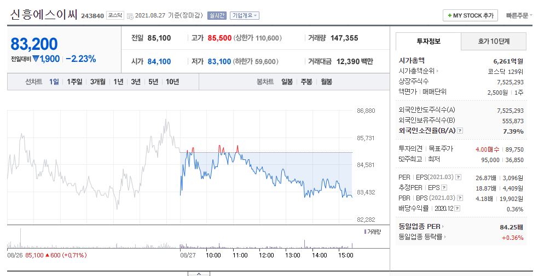Open the 빠른주문 dropdown

[x=519, y=15]
